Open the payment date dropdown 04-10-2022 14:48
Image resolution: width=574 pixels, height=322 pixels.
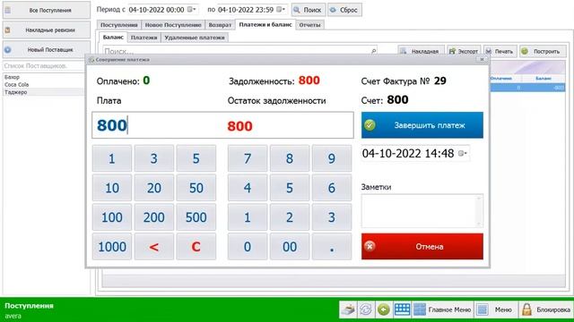tap(463, 154)
